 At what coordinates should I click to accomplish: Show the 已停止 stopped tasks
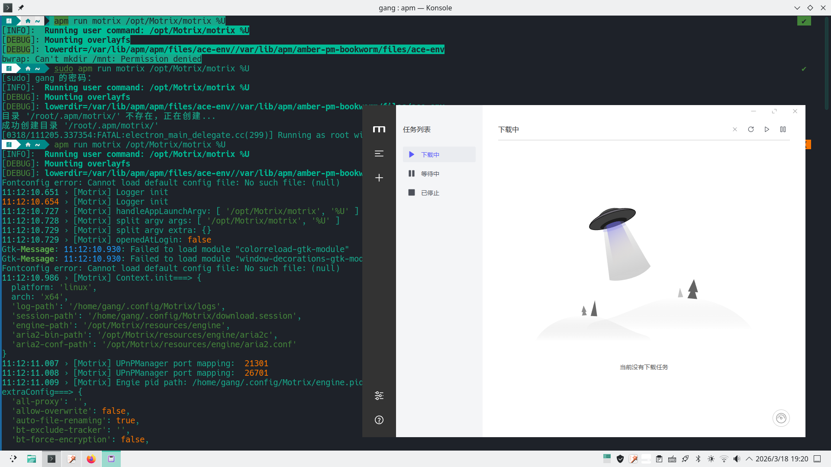(430, 193)
